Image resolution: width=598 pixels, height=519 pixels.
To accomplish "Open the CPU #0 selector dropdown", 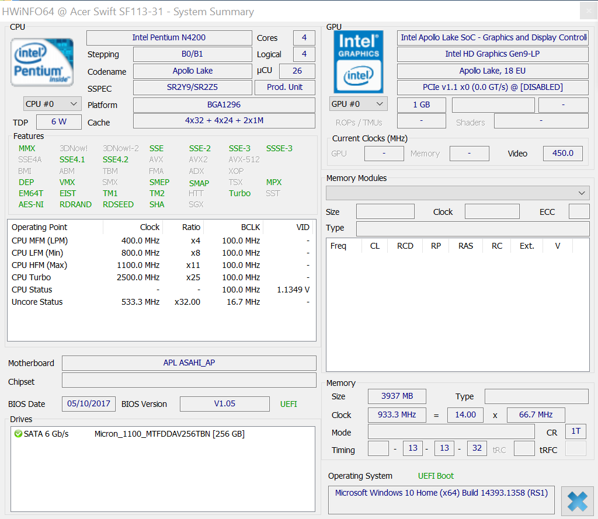I will click(52, 104).
